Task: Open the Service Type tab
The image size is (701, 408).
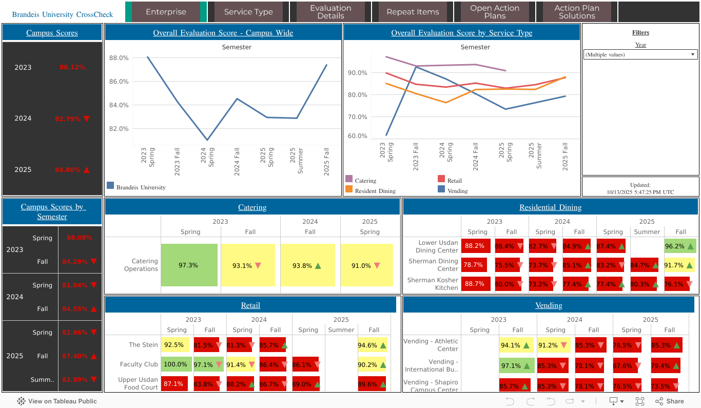Action: point(248,12)
